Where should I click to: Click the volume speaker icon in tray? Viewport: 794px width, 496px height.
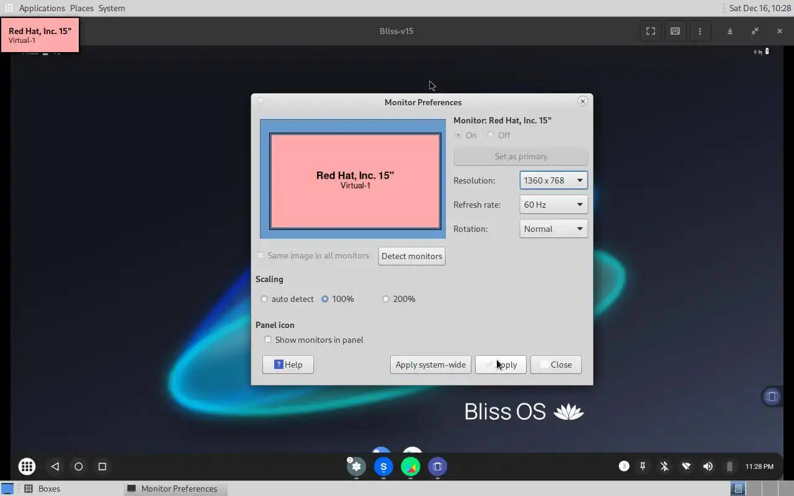[708, 466]
